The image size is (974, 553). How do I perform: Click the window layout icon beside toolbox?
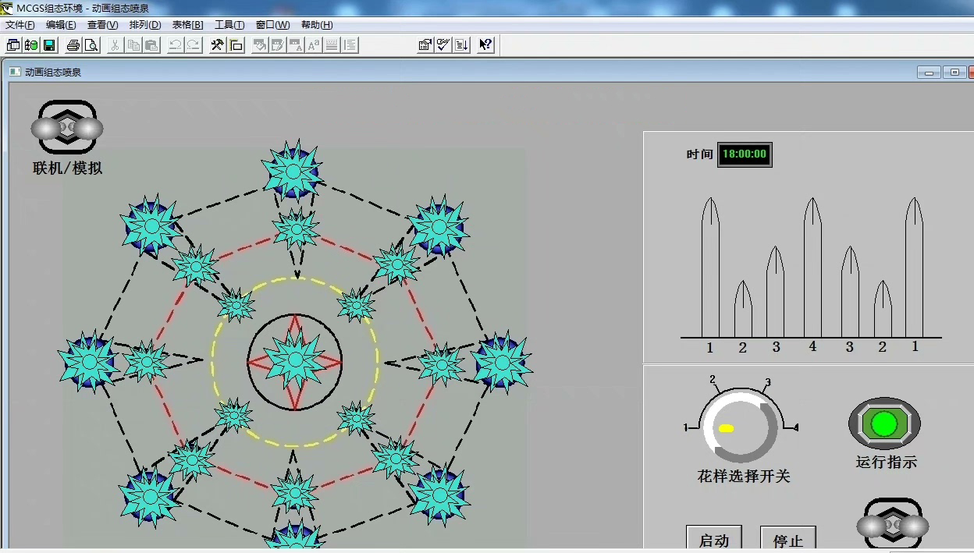(236, 44)
